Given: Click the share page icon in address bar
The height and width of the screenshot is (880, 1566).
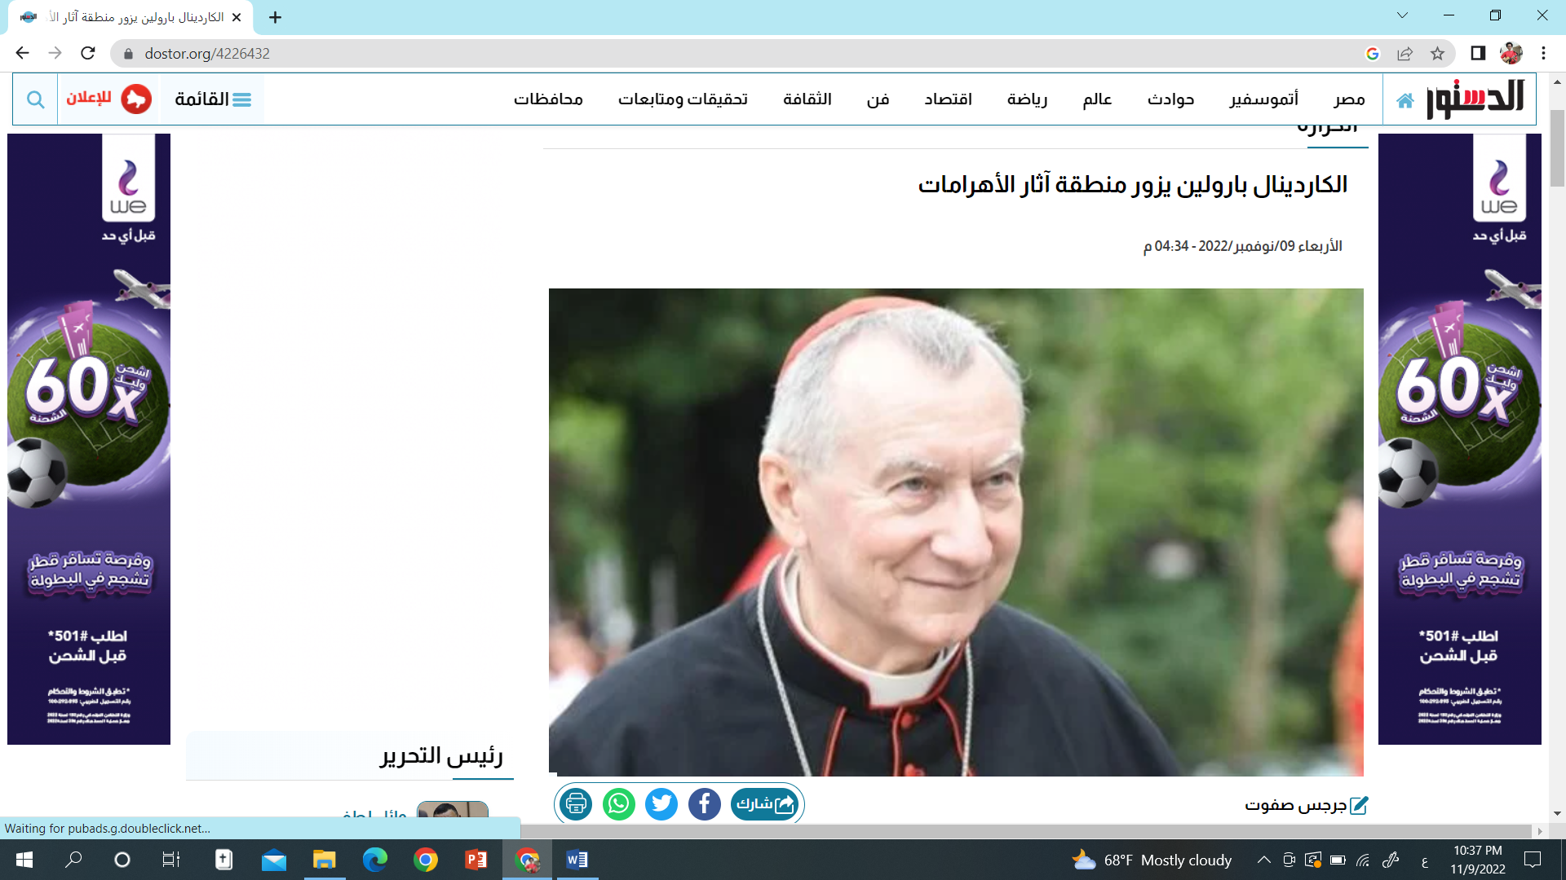Looking at the screenshot, I should click(1405, 54).
